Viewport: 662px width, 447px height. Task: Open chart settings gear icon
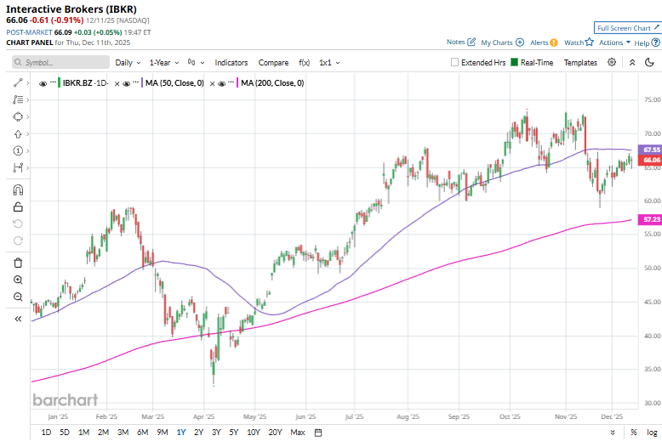pos(613,62)
